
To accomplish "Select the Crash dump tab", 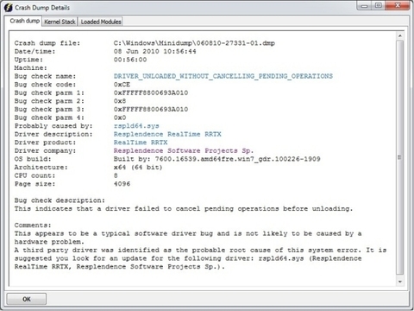I will coord(24,21).
